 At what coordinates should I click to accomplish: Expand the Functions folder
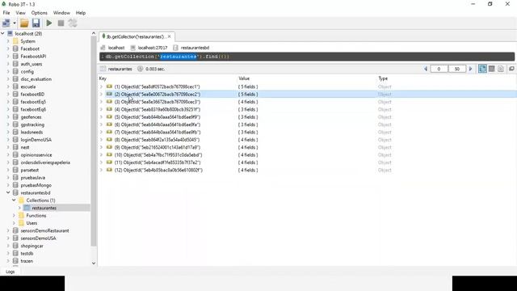(14, 216)
